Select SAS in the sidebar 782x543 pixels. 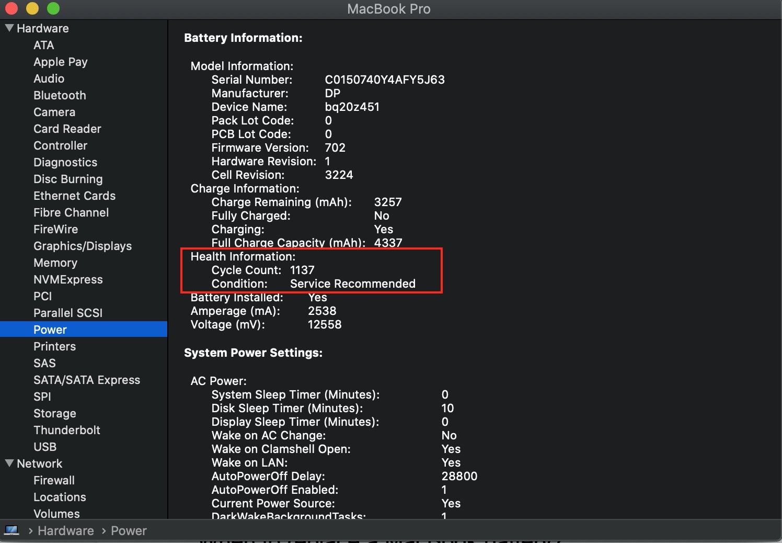[x=44, y=363]
